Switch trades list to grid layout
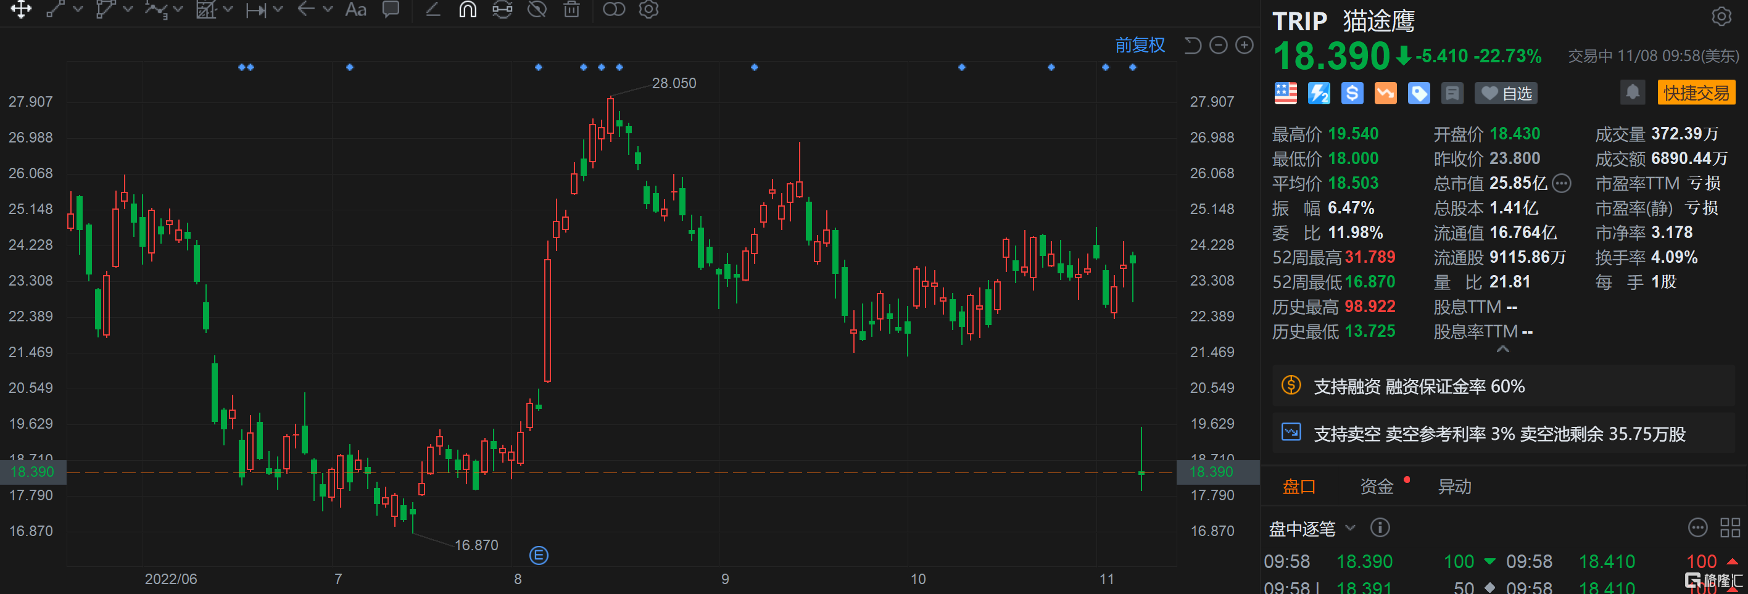The width and height of the screenshot is (1748, 594). tap(1730, 527)
